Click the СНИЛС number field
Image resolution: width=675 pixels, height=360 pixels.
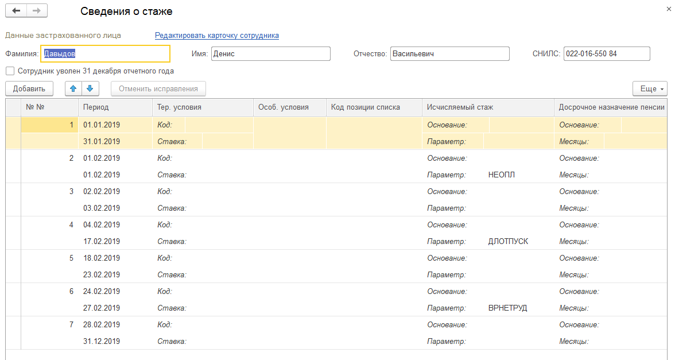(607, 53)
